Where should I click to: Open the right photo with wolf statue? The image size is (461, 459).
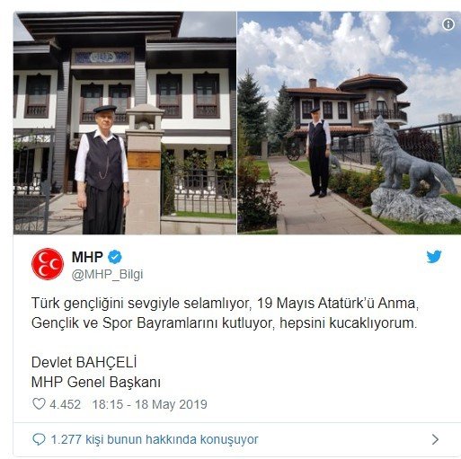350,123
